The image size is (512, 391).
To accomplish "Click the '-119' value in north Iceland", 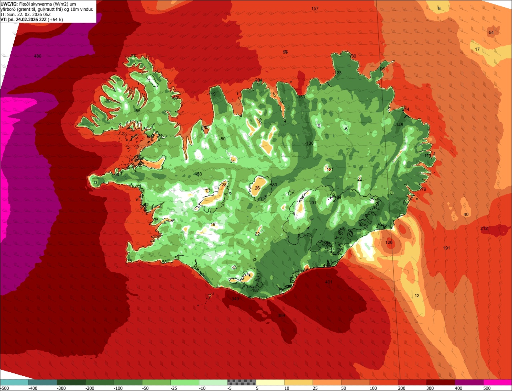I will pos(212,94).
